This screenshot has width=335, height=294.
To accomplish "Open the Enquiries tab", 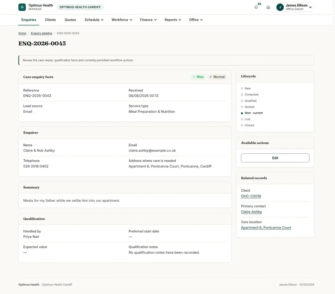I will pyautogui.click(x=29, y=20).
